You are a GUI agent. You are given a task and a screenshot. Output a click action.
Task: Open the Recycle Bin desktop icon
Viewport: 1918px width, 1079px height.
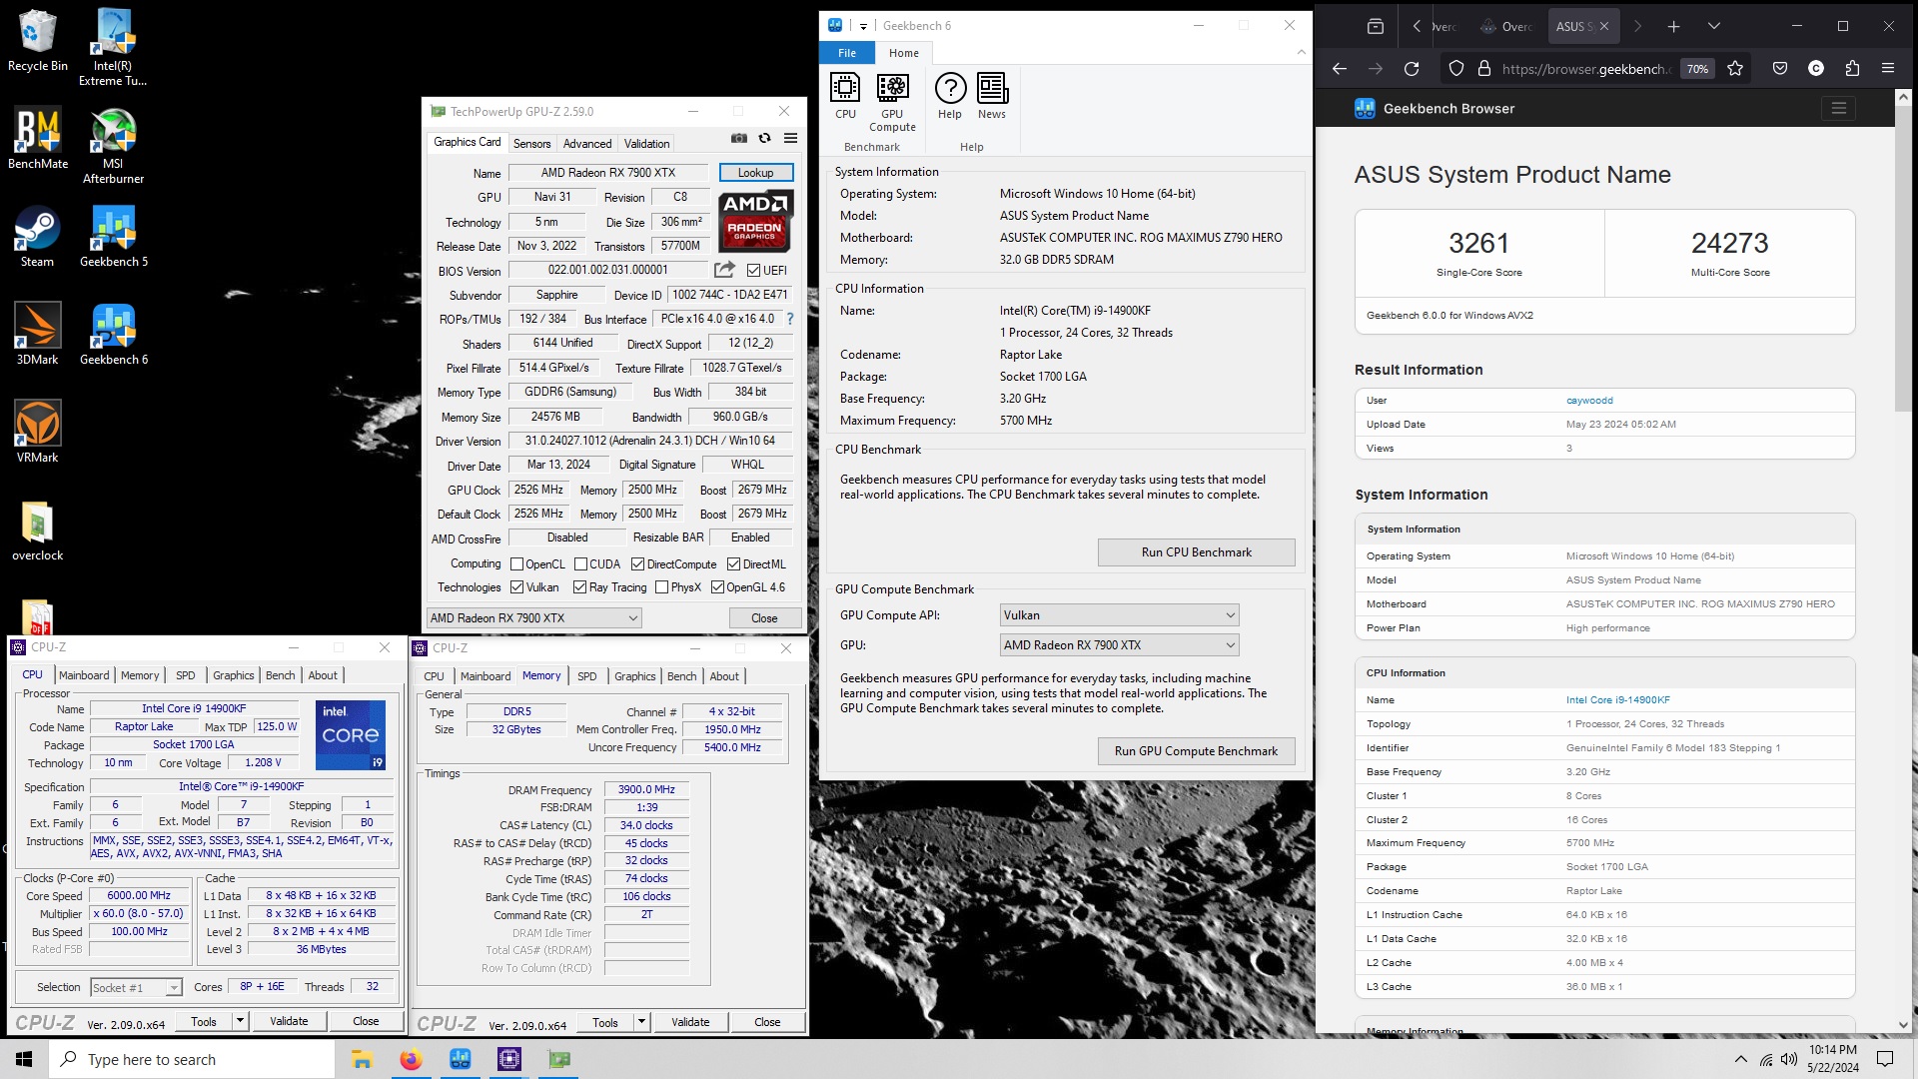click(37, 41)
